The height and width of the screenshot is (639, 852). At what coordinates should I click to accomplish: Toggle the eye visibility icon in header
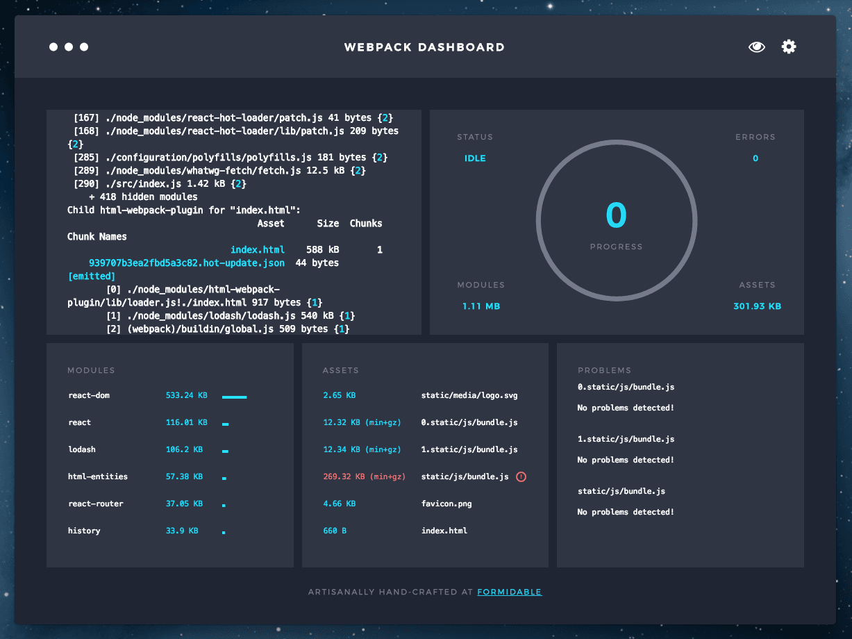coord(757,47)
